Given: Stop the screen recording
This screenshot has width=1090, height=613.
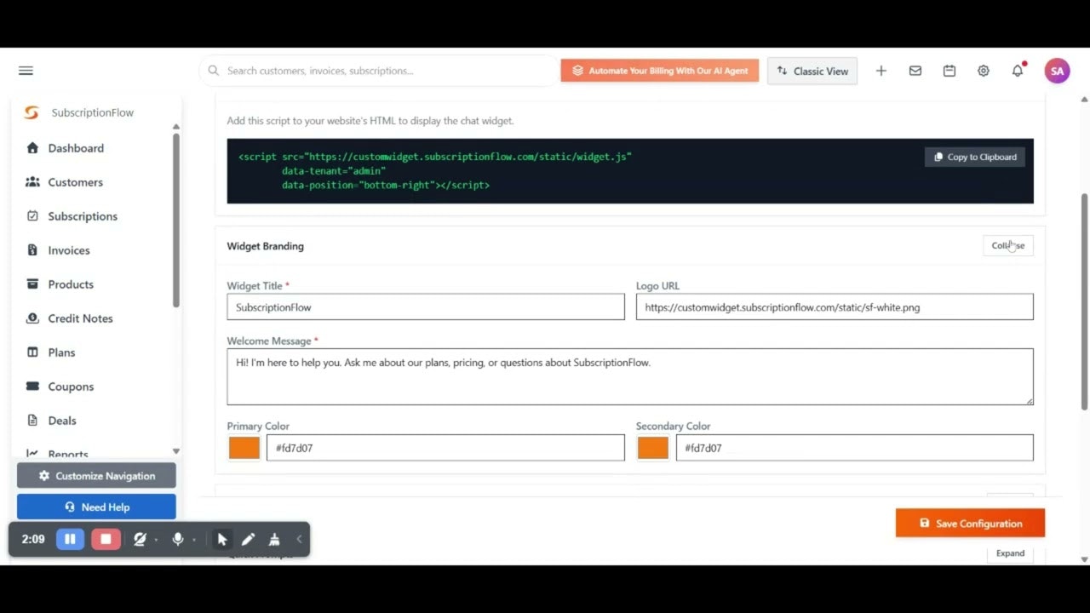Looking at the screenshot, I should 106,539.
